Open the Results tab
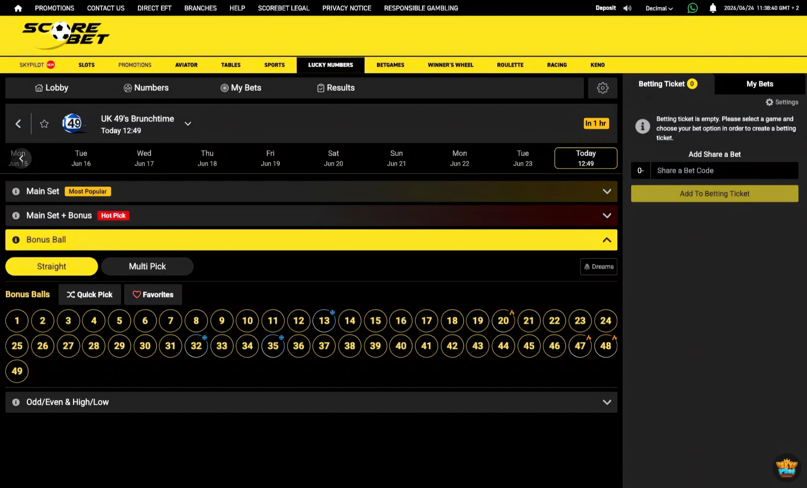Image resolution: width=807 pixels, height=488 pixels. tap(336, 88)
